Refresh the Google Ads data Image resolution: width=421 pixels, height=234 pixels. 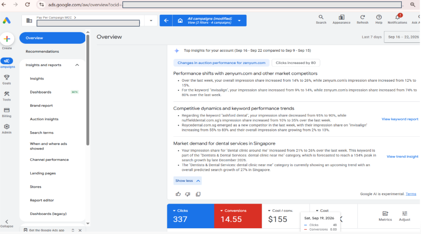[x=363, y=19]
